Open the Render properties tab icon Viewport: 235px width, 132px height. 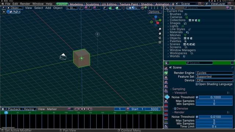tap(166, 73)
